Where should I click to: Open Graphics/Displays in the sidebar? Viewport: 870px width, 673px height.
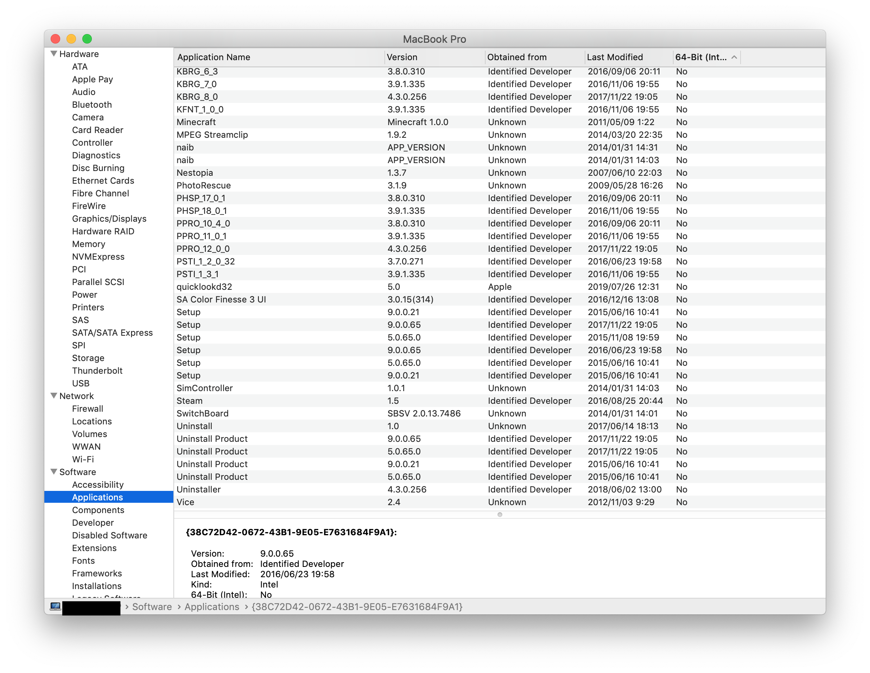(x=109, y=219)
